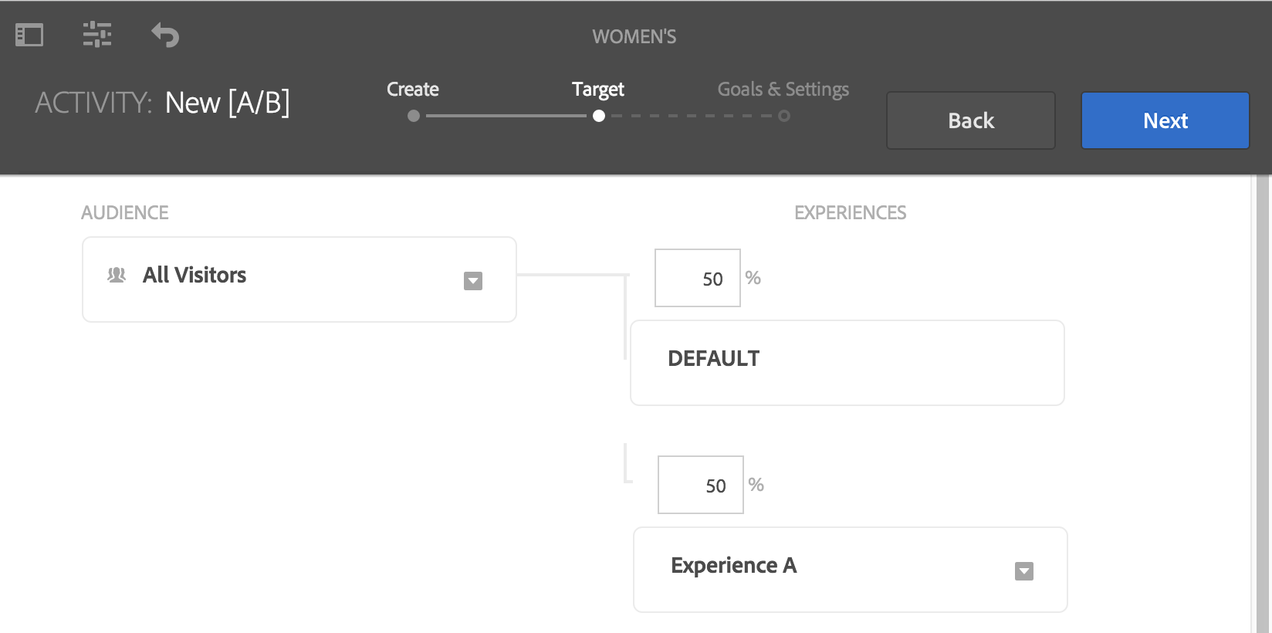Expand the All Visitors audience dropdown
The height and width of the screenshot is (633, 1272).
tap(473, 281)
